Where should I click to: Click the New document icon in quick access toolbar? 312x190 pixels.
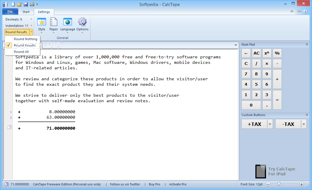(x=13, y=4)
